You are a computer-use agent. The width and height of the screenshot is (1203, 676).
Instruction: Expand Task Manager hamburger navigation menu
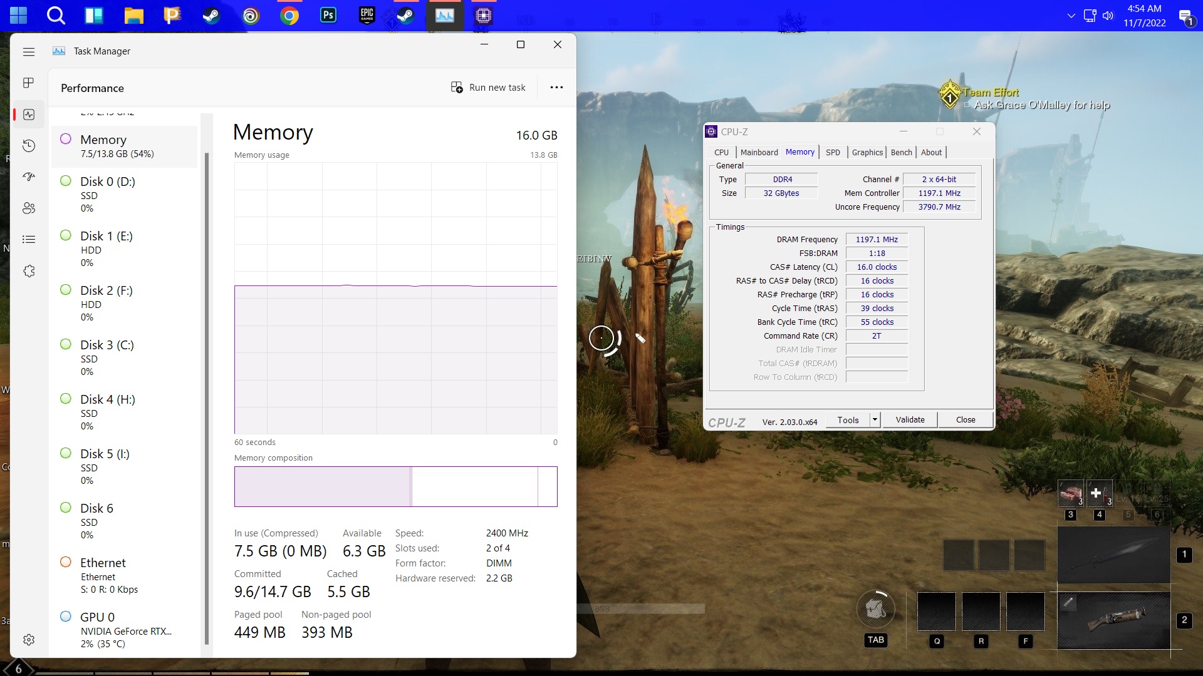coord(28,51)
